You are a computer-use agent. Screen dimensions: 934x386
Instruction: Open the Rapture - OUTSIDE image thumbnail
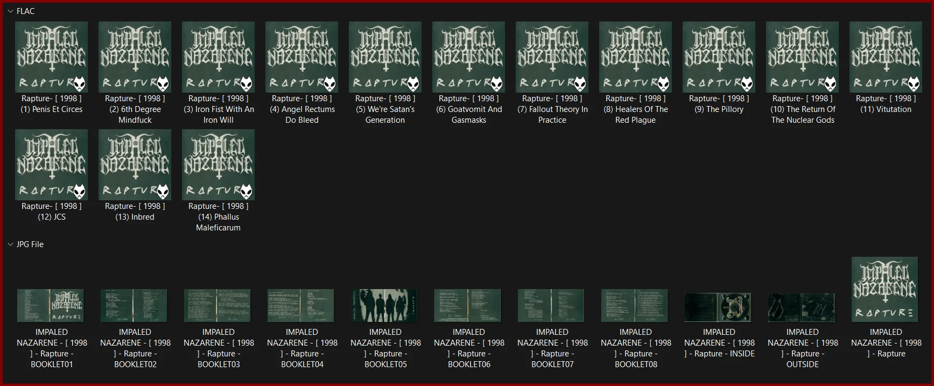click(802, 307)
